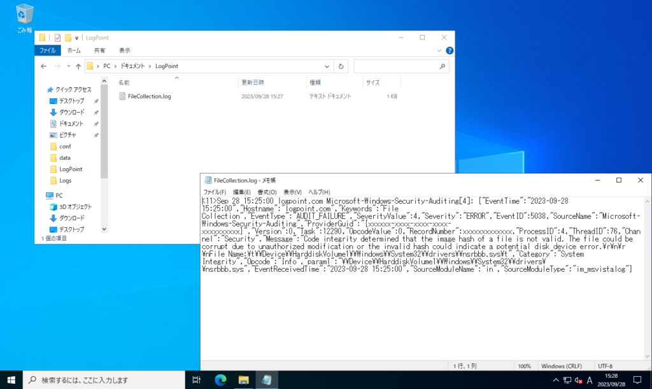This screenshot has width=652, height=389.
Task: Open the Recycle Bin desktop icon
Action: 24,18
